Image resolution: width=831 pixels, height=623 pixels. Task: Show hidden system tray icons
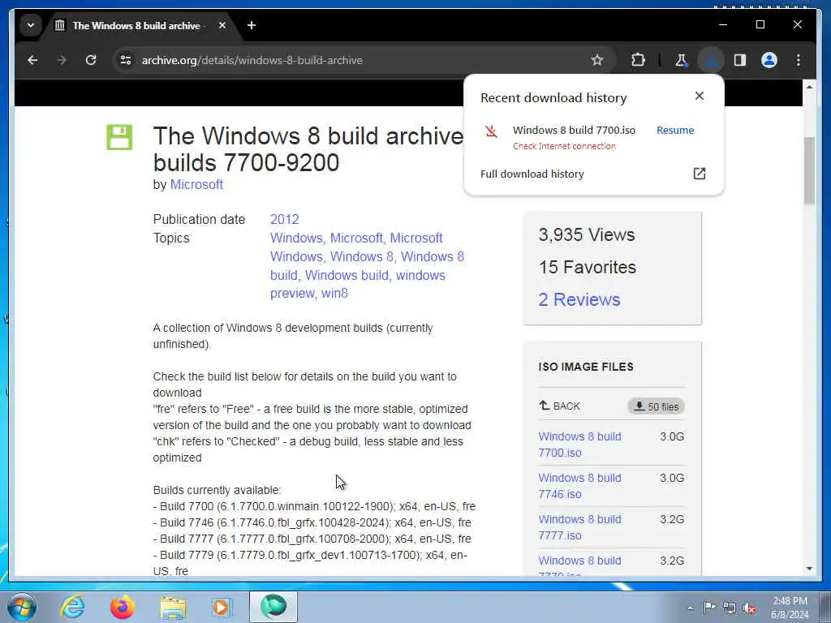click(x=690, y=608)
